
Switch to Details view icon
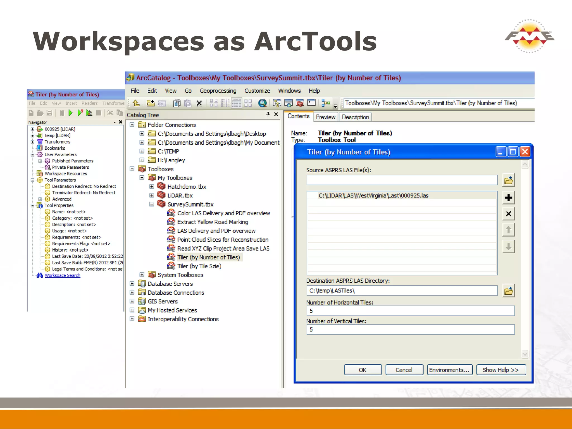point(237,103)
